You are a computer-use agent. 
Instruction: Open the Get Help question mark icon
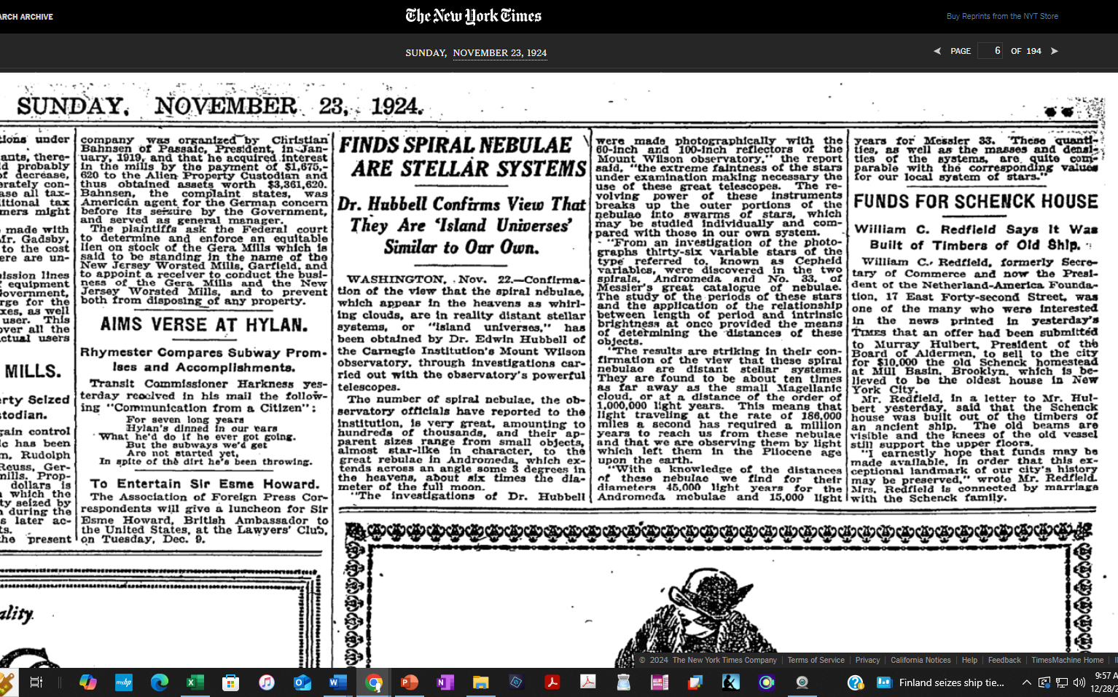[856, 682]
